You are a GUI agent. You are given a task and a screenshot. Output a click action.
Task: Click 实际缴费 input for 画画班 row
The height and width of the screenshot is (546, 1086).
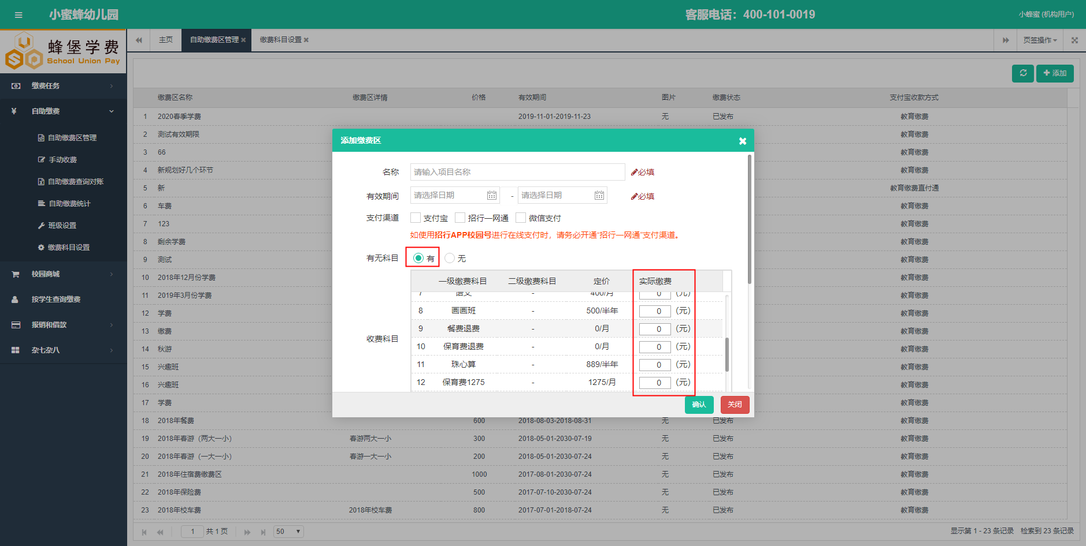click(655, 311)
